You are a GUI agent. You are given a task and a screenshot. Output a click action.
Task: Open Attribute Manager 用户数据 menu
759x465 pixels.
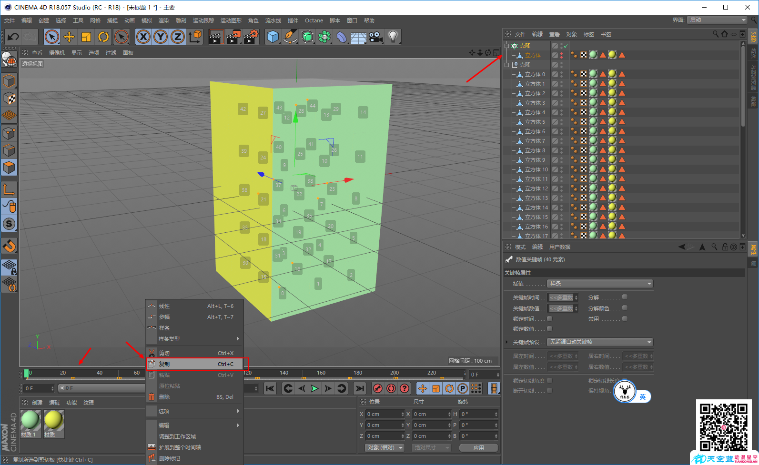[x=560, y=247]
